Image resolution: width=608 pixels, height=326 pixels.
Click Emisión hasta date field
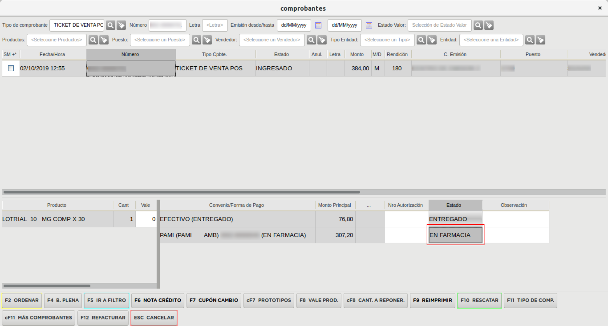[x=345, y=25]
